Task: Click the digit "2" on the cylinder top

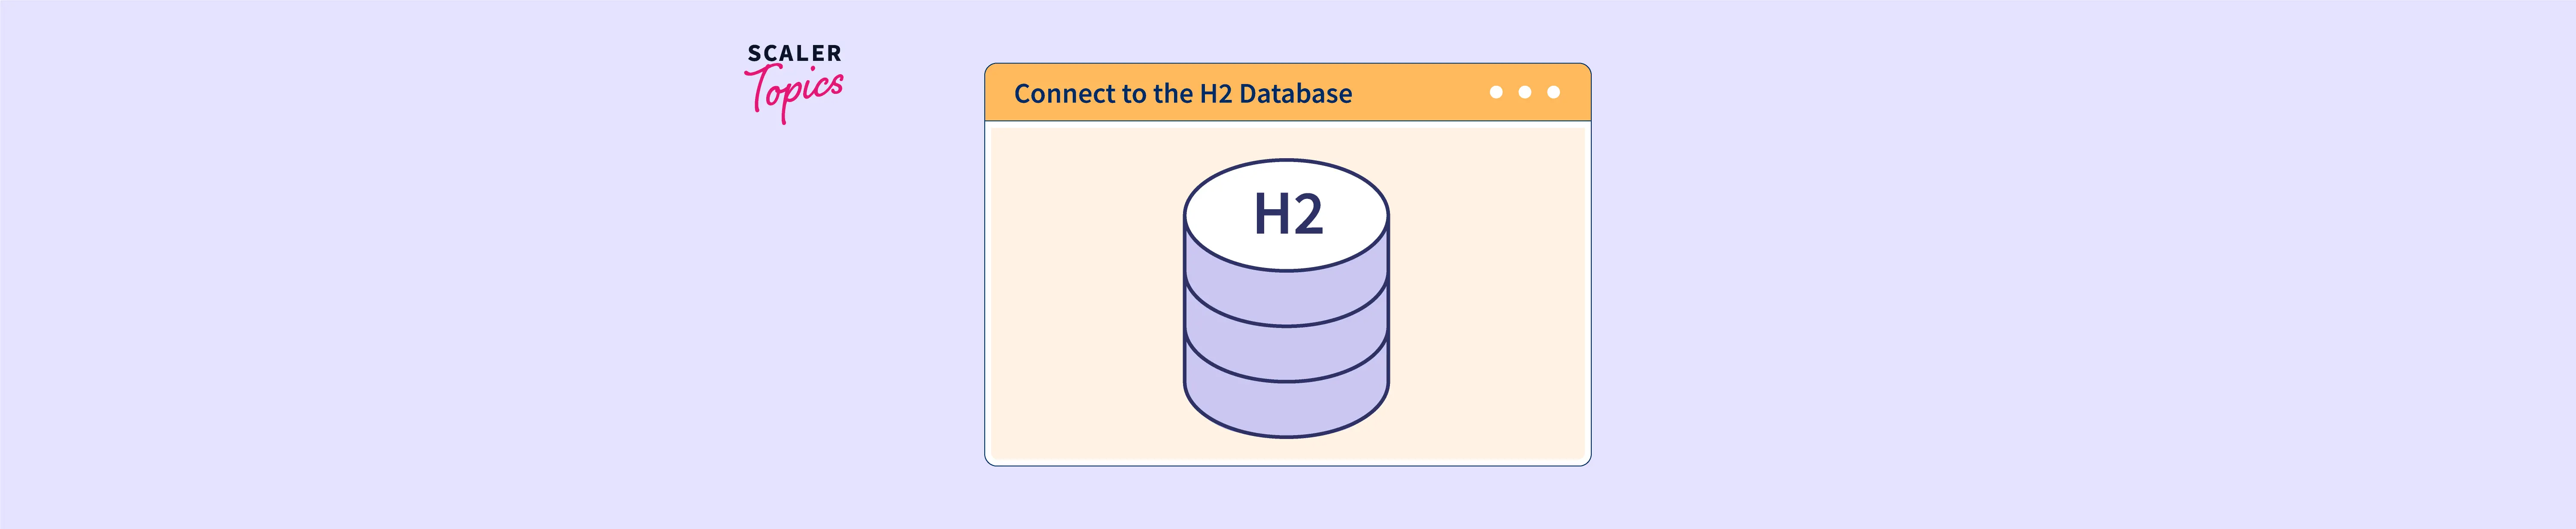Action: click(1306, 215)
